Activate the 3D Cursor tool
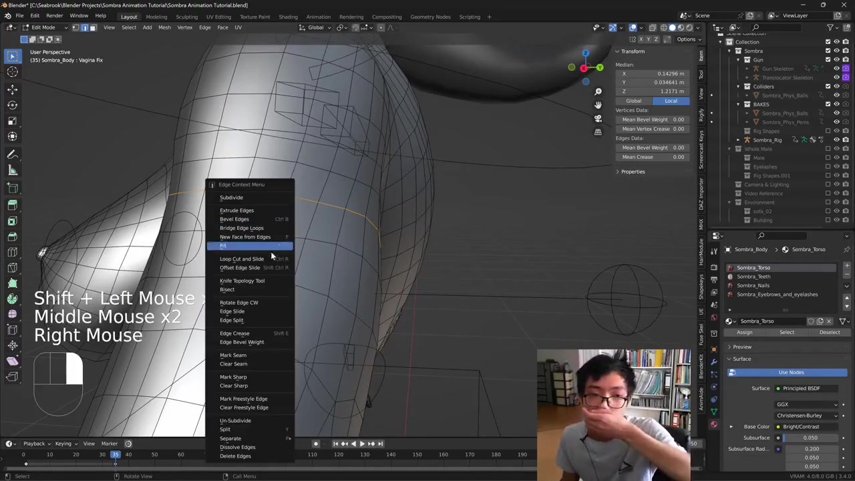Image resolution: width=855 pixels, height=481 pixels. (x=12, y=72)
